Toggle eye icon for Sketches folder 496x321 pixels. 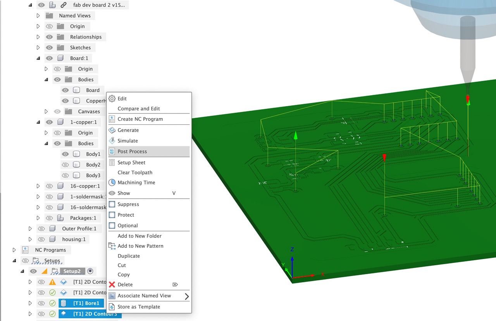49,48
